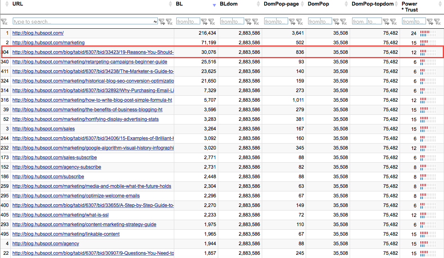Open the Why-Purchasing-Email-Li link
This screenshot has height=258, width=444.
93,91
